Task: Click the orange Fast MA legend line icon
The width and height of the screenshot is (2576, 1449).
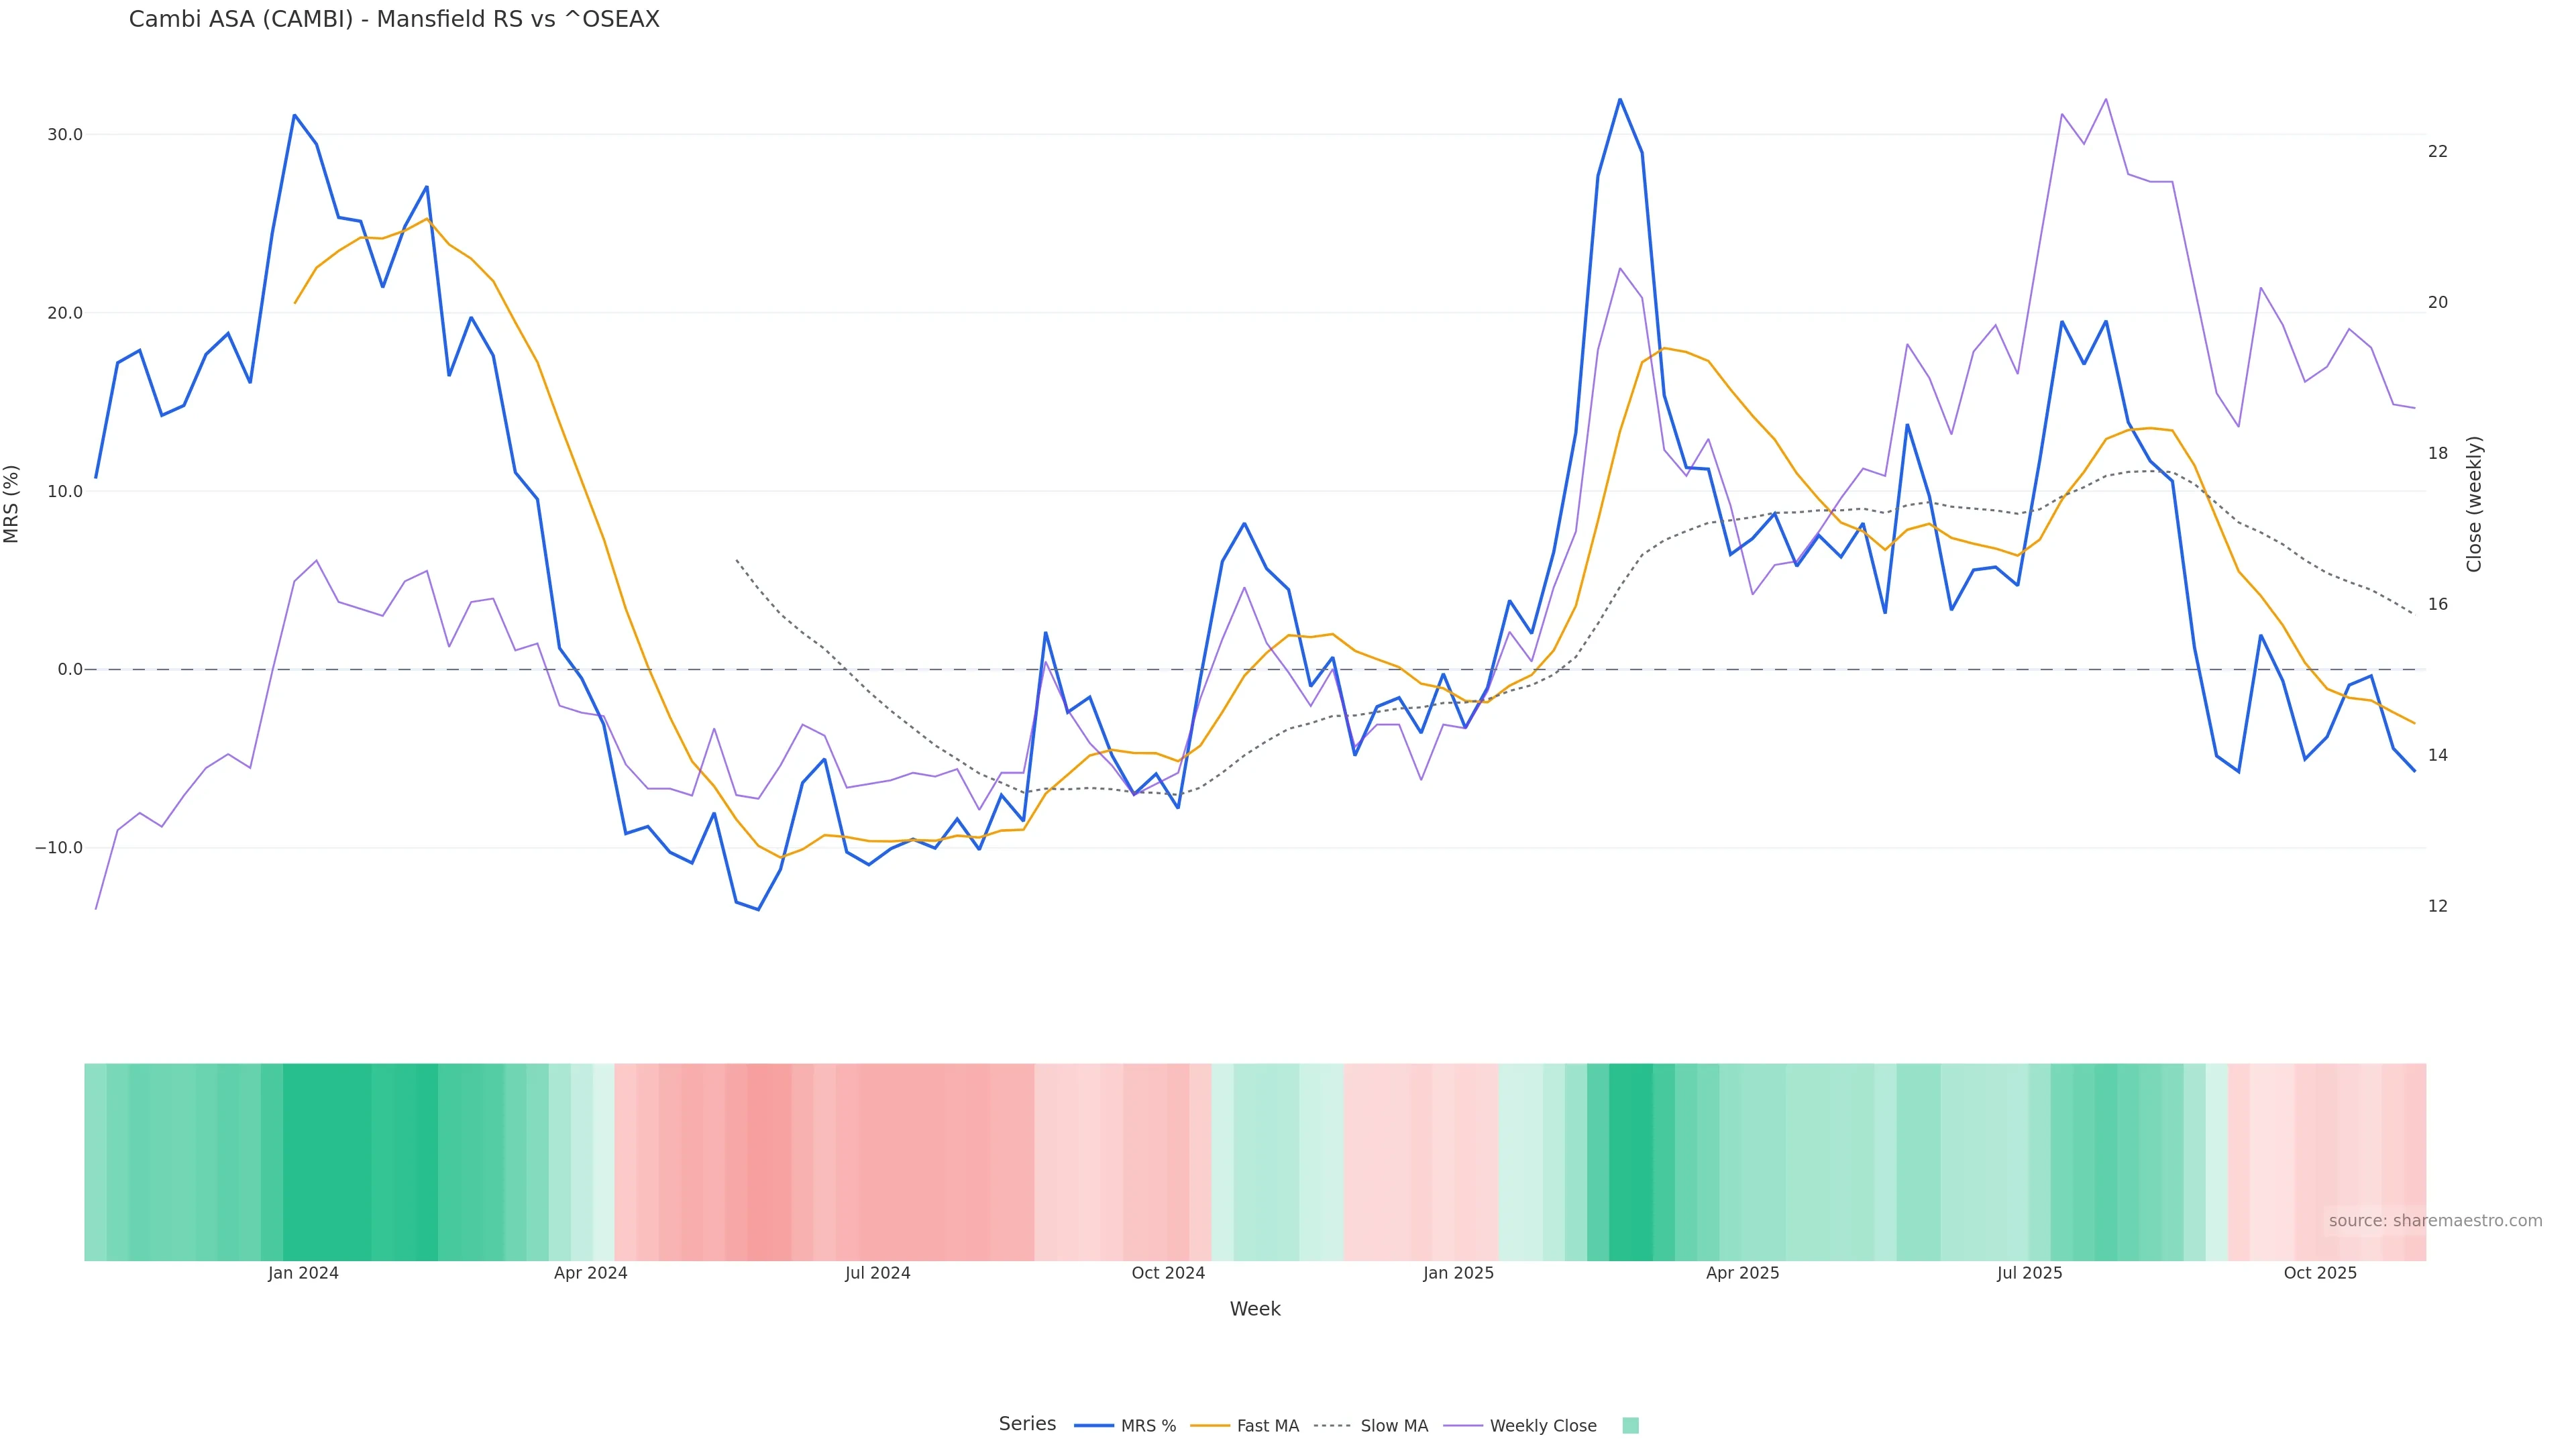Action: pos(1210,1426)
